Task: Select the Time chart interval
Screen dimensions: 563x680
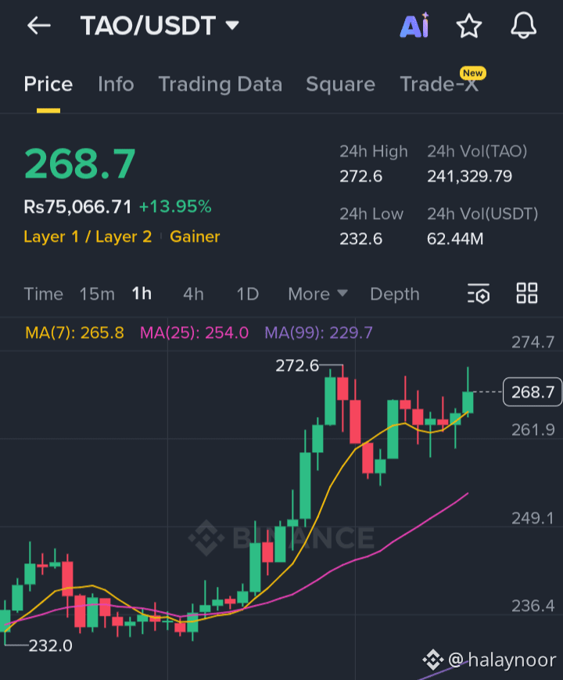Action: pyautogui.click(x=43, y=294)
